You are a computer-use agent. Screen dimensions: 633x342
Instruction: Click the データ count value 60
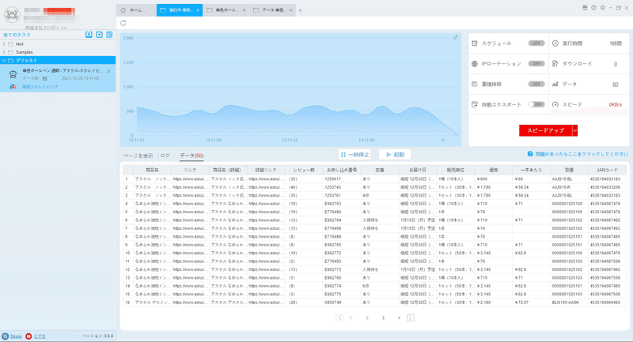click(616, 85)
